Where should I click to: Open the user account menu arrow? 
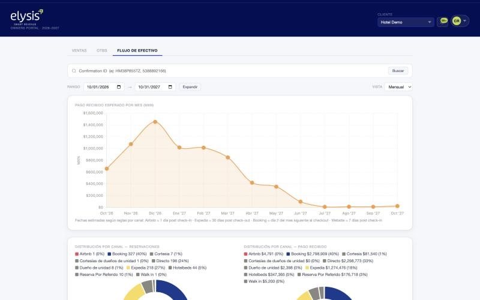point(464,21)
